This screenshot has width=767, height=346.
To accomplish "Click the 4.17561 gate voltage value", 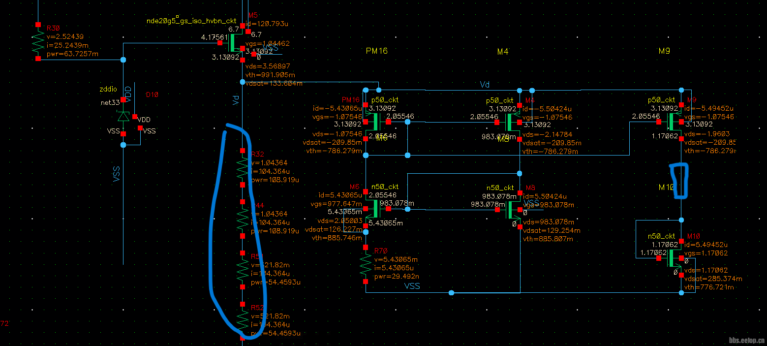I will click(214, 37).
